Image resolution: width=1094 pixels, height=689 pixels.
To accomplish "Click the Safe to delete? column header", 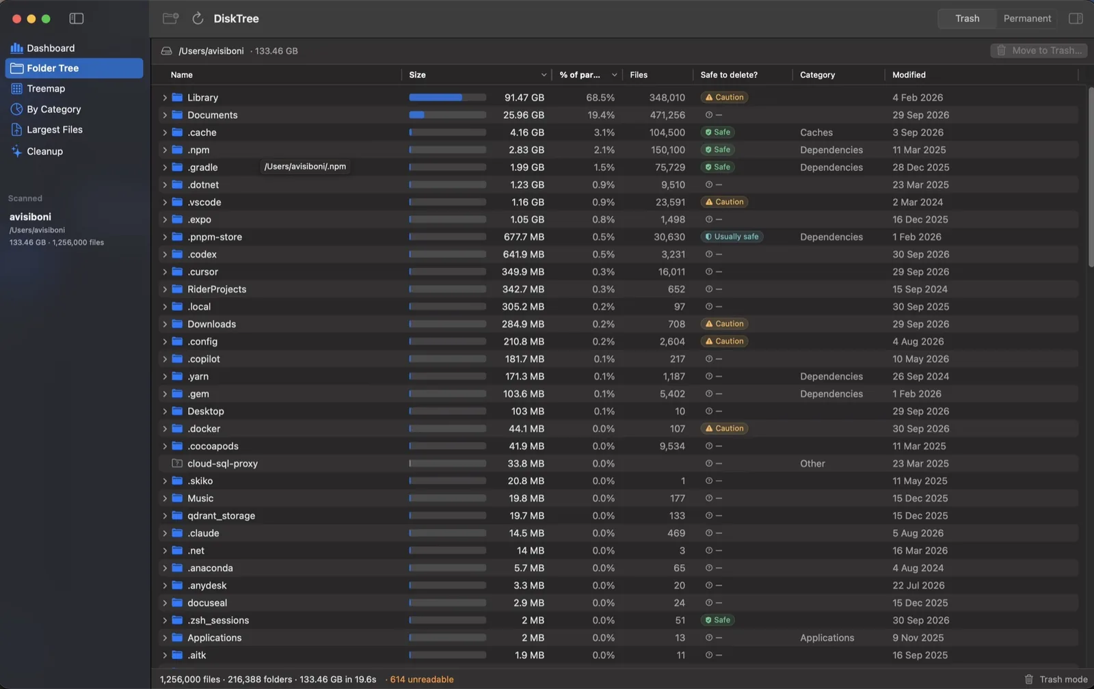I will (729, 75).
